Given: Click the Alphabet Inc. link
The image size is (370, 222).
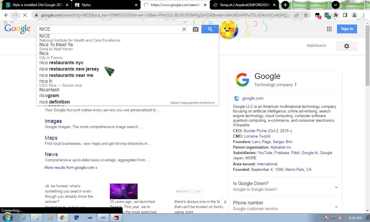Looking at the screenshot, I should 281,147.
